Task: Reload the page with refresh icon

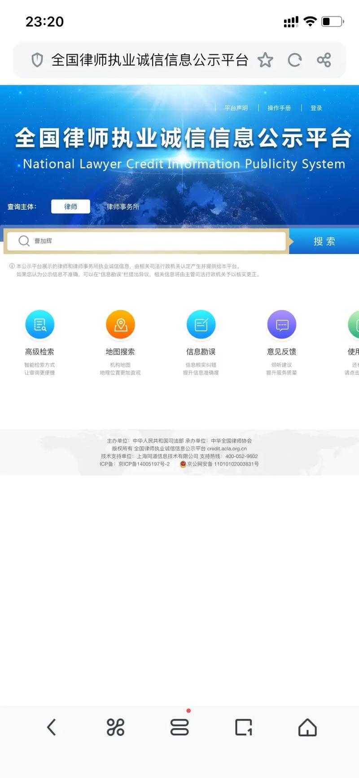Action: 295,60
